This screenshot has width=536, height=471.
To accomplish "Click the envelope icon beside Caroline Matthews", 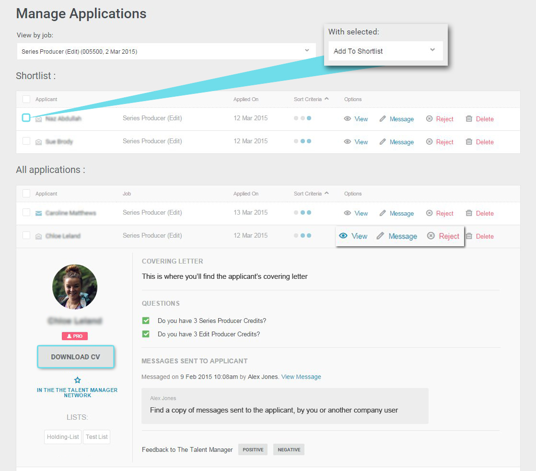I will (x=38, y=213).
